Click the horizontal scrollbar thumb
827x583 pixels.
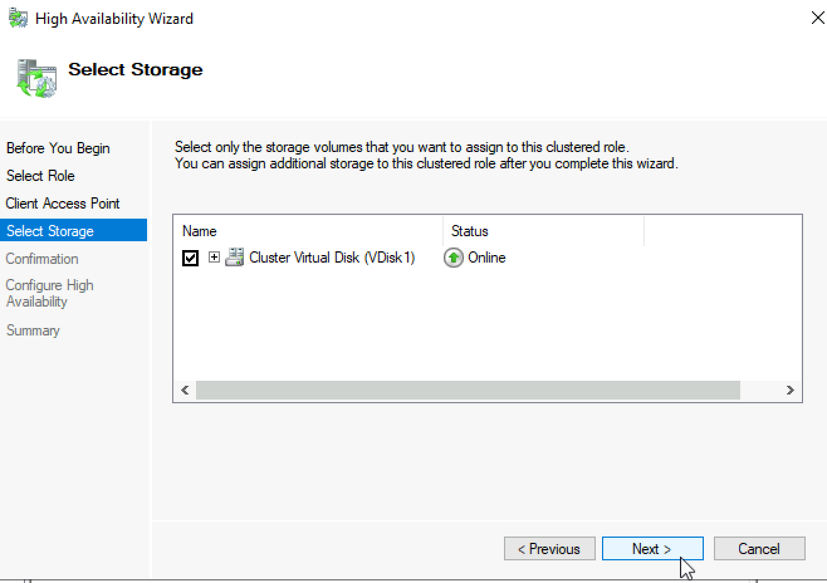(x=468, y=390)
